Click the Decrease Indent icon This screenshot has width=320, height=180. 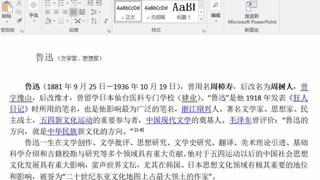pos(90,3)
